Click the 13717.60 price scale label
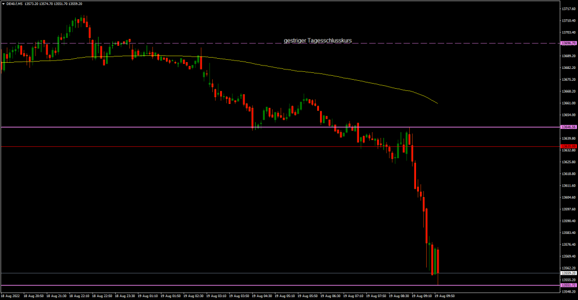 tap(568, 9)
